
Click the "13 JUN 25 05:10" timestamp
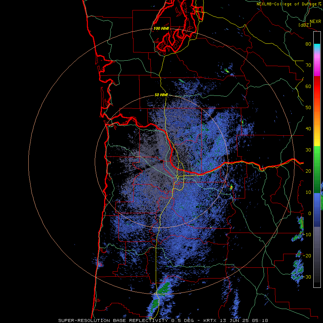point(243,320)
